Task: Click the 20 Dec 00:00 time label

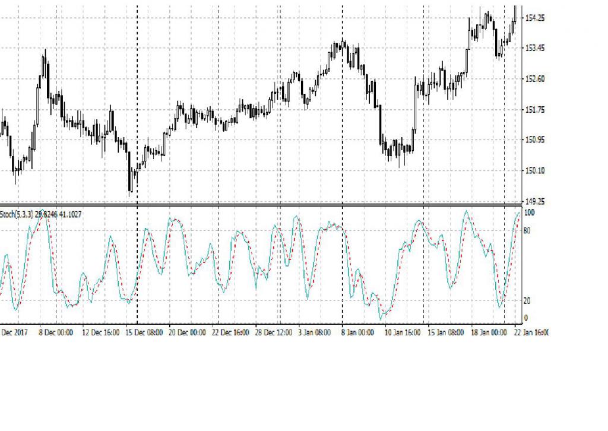Action: 188,333
